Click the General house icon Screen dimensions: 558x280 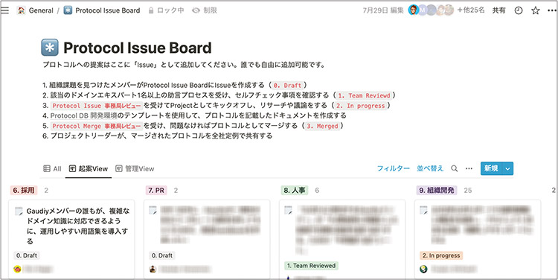click(x=22, y=10)
